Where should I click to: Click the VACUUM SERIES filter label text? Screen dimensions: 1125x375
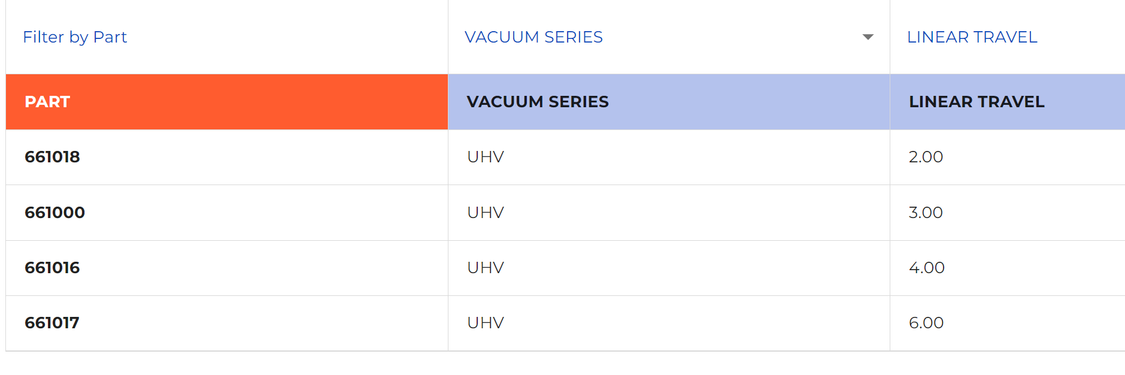[533, 37]
